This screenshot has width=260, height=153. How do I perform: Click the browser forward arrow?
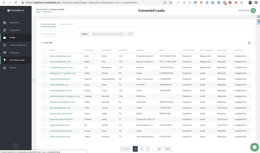coord(10,3)
